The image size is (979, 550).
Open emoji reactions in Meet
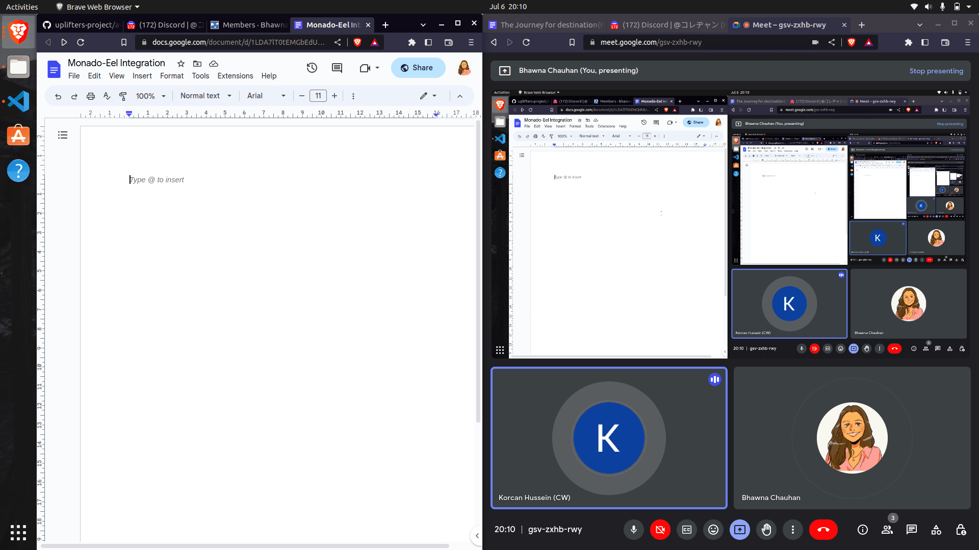pyautogui.click(x=713, y=530)
